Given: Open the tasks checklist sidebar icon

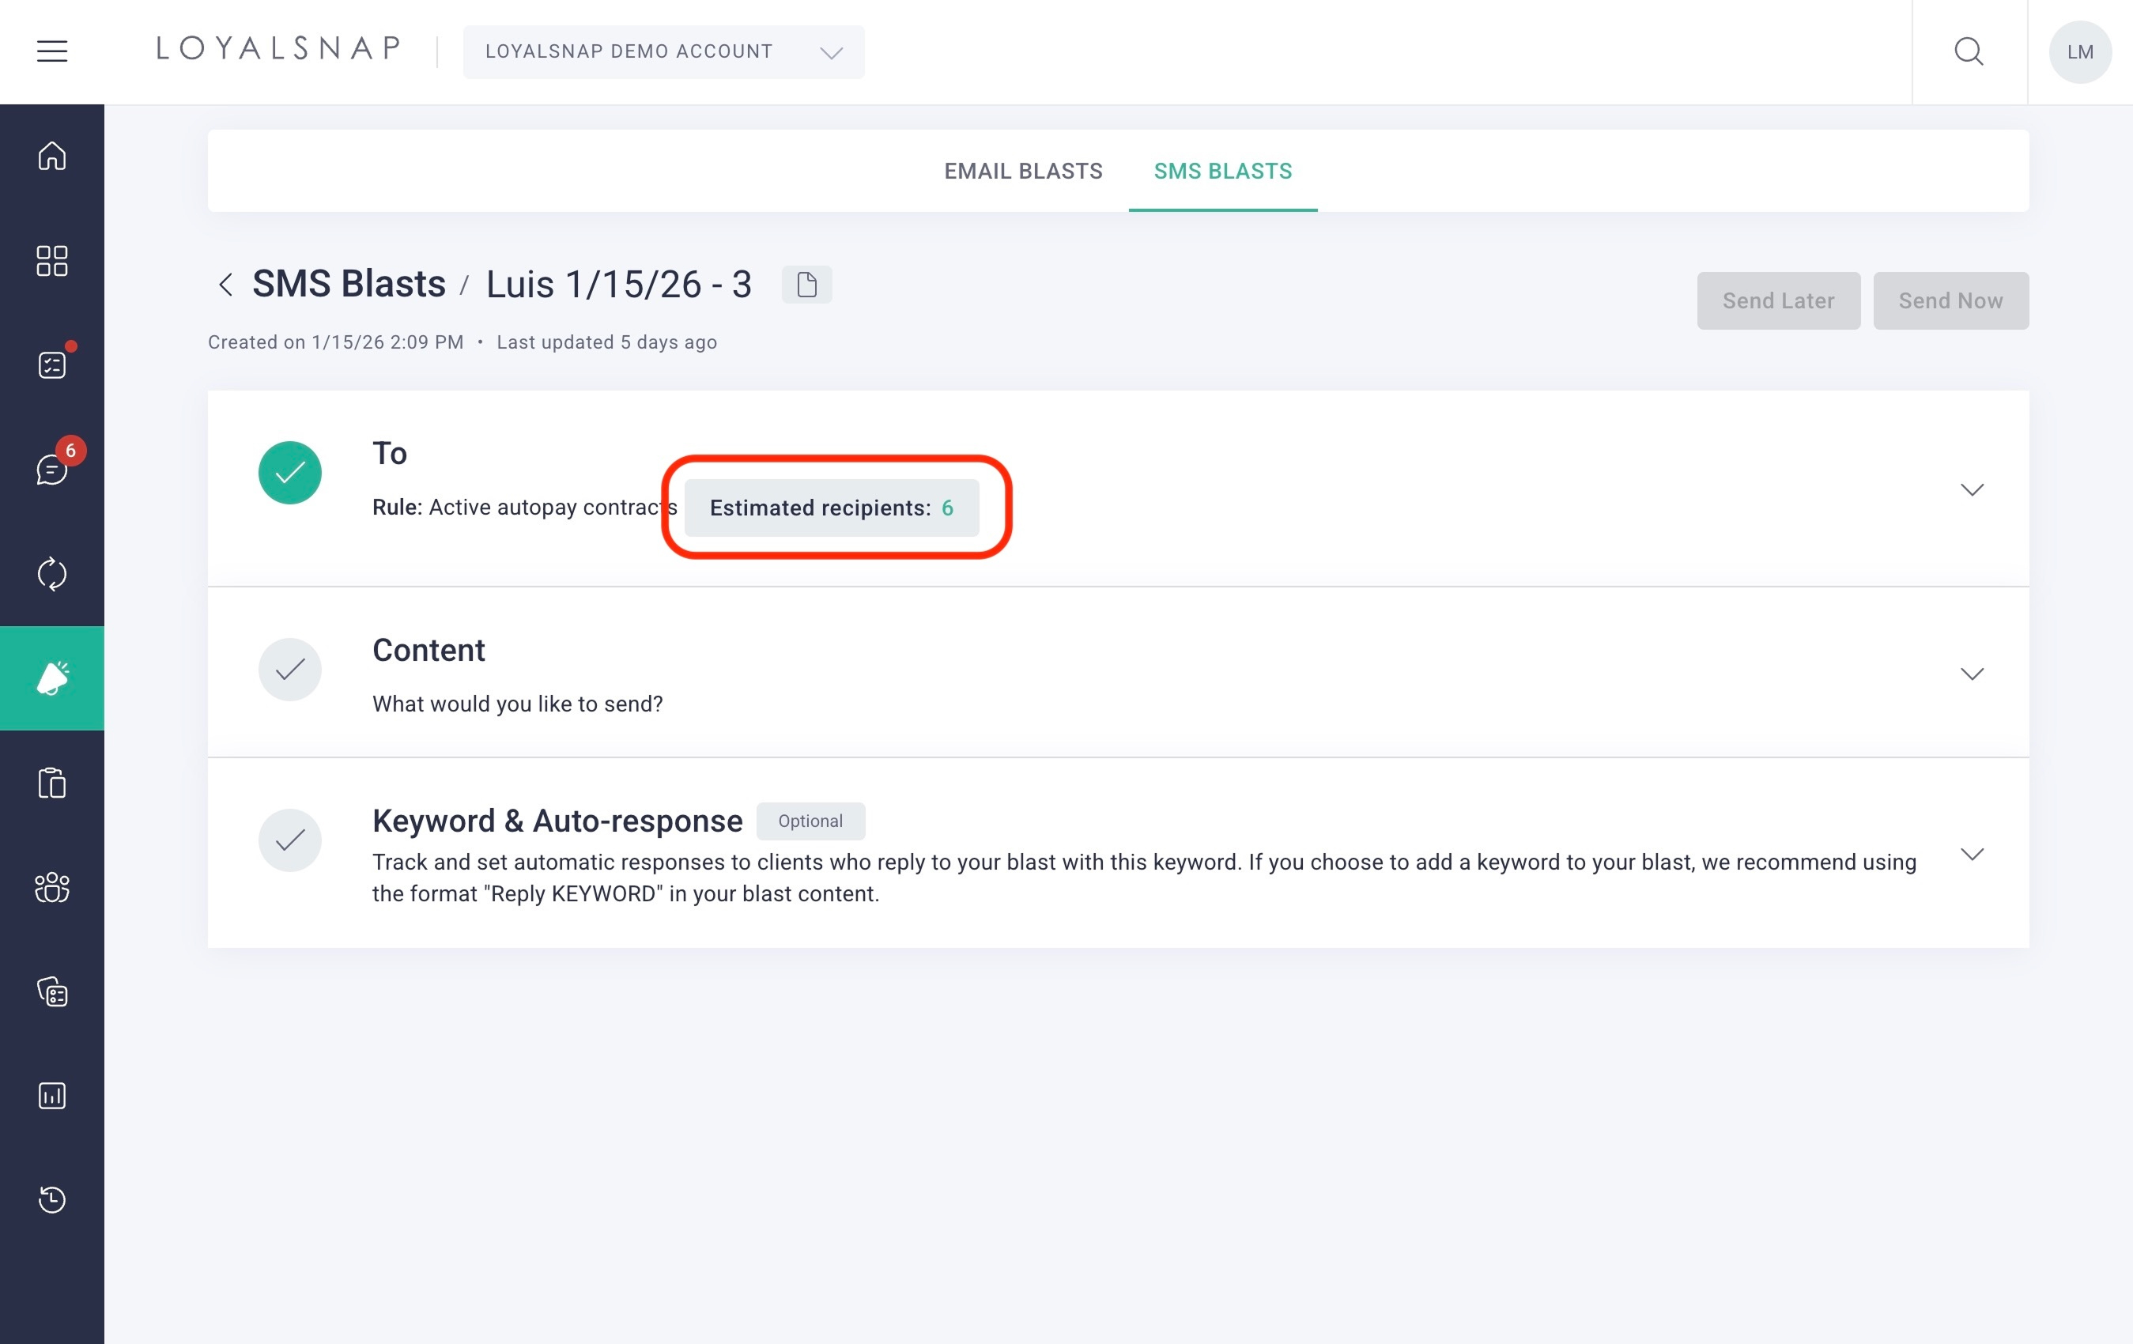Looking at the screenshot, I should coord(51,364).
